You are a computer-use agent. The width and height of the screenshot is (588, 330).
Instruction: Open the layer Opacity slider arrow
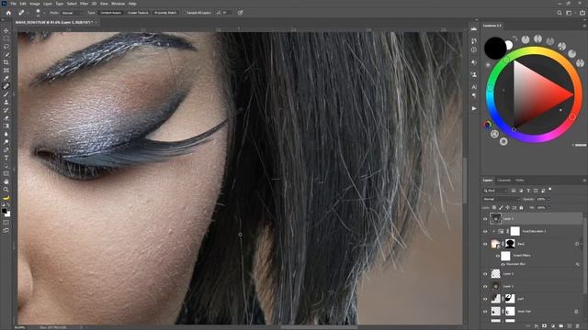tap(548, 200)
